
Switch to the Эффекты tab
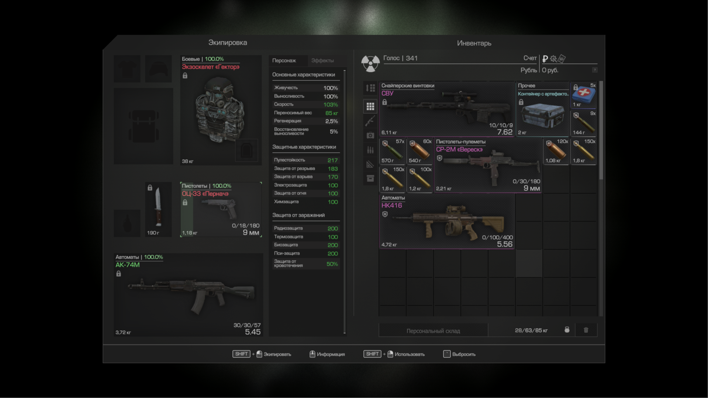click(322, 60)
